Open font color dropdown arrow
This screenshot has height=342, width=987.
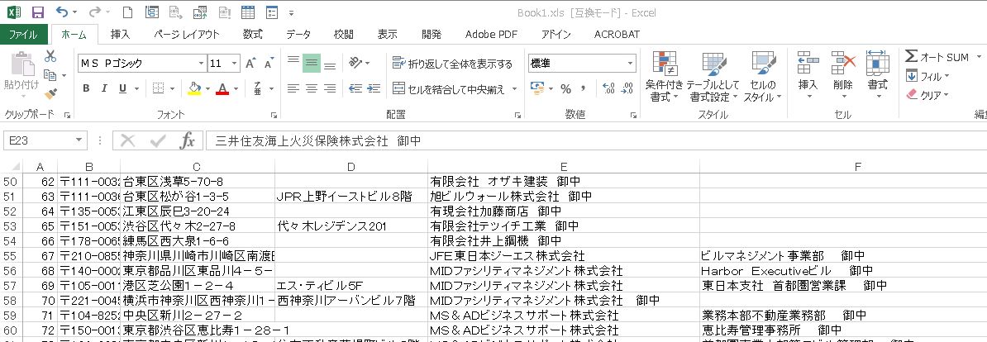[236, 88]
